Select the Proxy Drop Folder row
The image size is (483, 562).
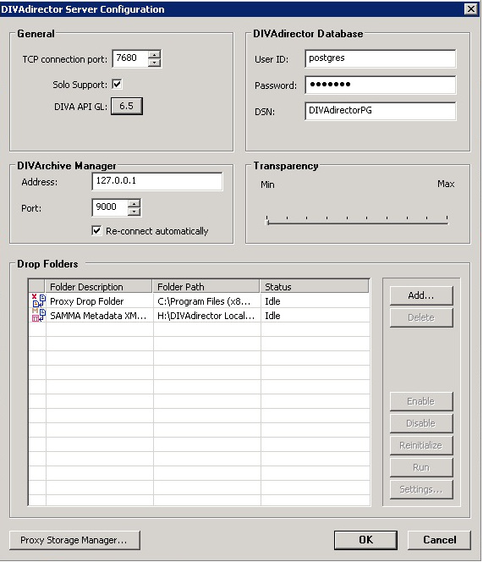click(199, 301)
